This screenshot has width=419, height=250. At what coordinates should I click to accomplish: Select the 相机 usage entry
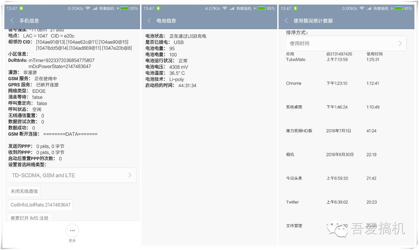[x=290, y=154]
